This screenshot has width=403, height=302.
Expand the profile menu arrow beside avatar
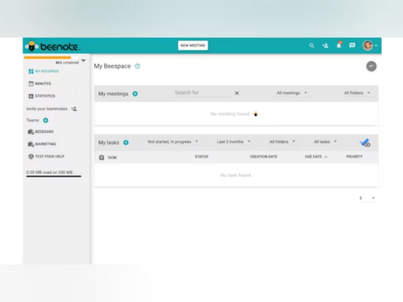[x=376, y=46]
